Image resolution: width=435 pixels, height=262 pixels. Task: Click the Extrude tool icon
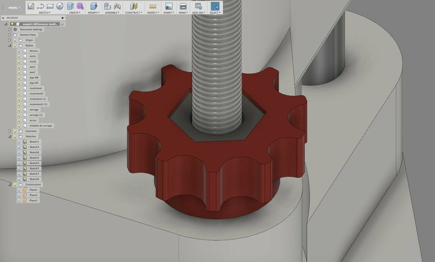pyautogui.click(x=71, y=6)
